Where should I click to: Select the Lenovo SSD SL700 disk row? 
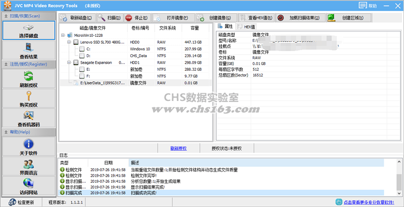coord(135,42)
